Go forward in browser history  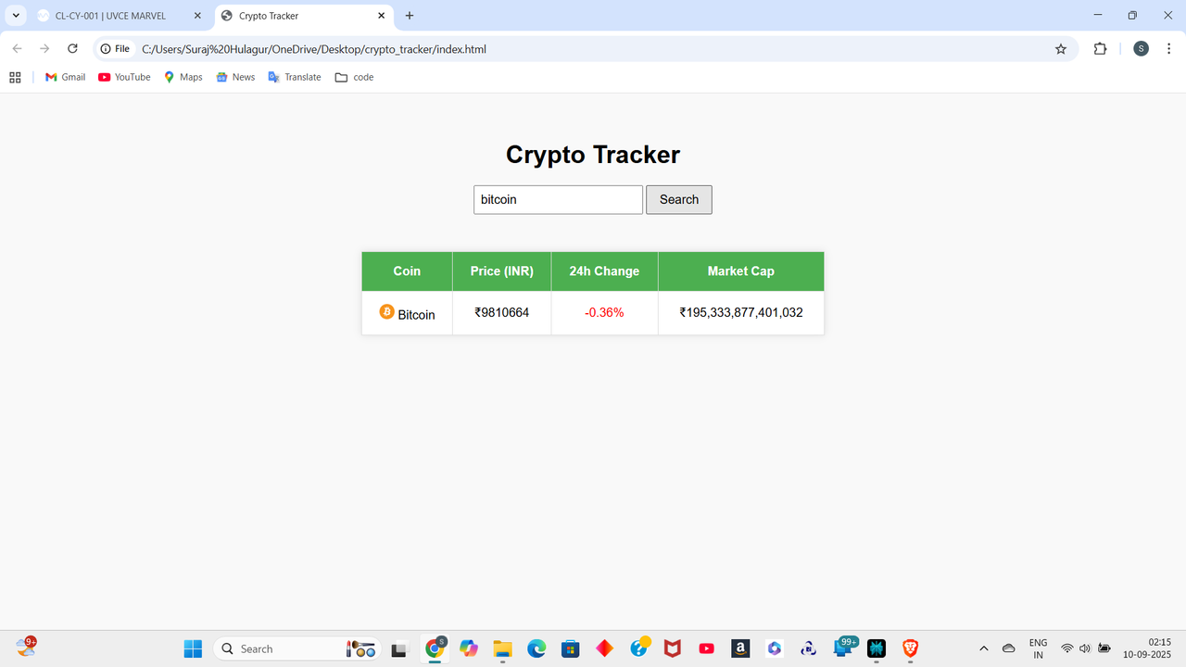44,49
